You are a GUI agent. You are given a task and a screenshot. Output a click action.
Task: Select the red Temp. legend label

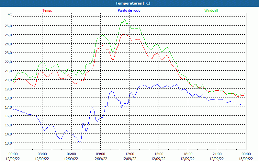pos(47,10)
